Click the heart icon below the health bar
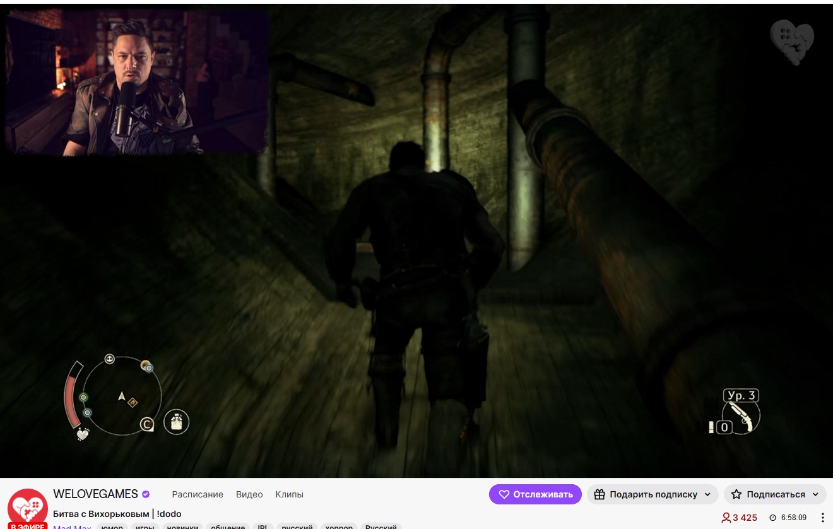 point(83,434)
